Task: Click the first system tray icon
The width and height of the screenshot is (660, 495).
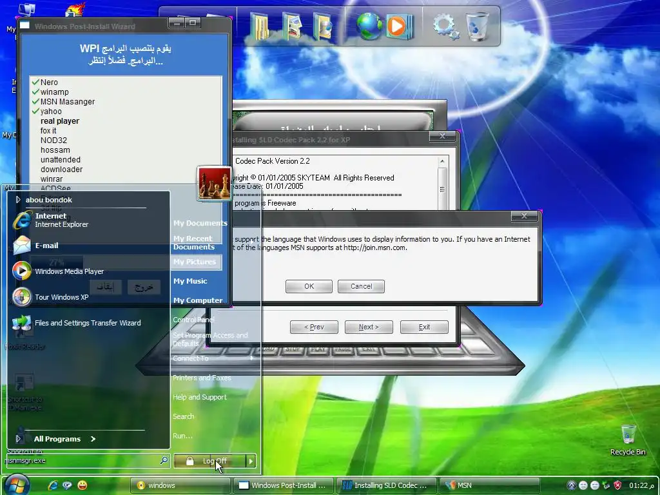Action: pyautogui.click(x=571, y=485)
